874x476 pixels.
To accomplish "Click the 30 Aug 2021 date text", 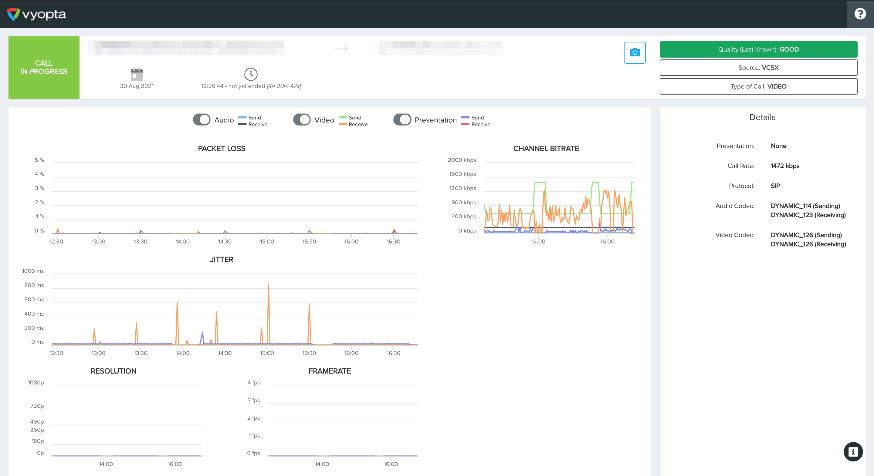I will [x=137, y=86].
